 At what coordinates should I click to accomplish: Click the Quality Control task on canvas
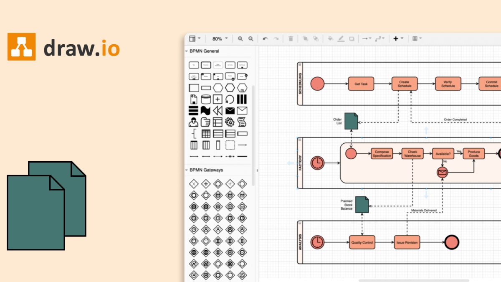pyautogui.click(x=362, y=242)
